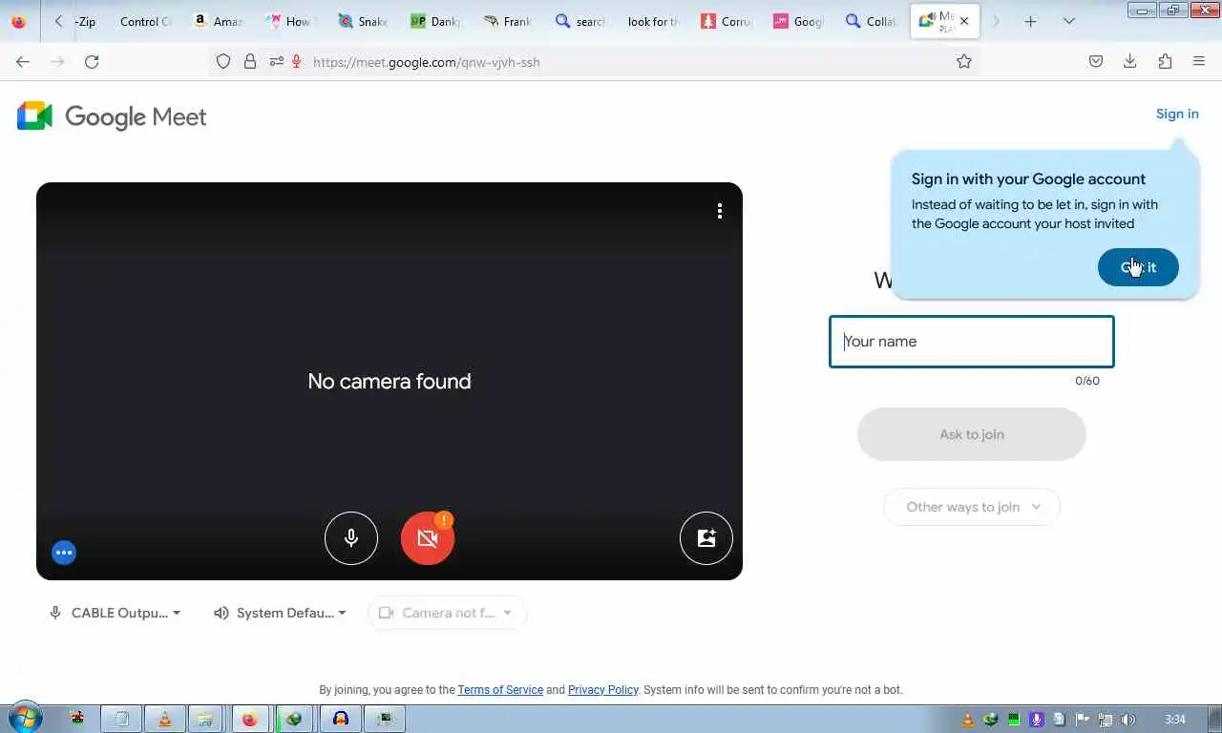The width and height of the screenshot is (1222, 733).
Task: Open the three-dot menu in video preview
Action: click(x=720, y=211)
